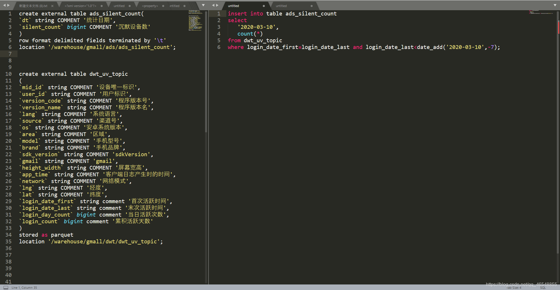Click the unsaved dot on the active right-pane untitled tab

click(264, 6)
